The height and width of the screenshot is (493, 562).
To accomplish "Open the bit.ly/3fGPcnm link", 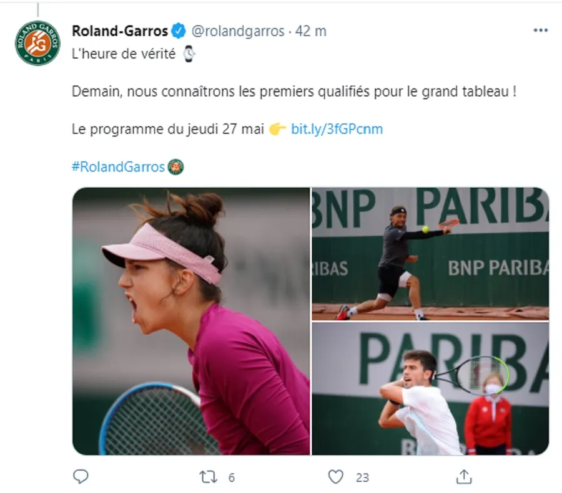I will pos(337,129).
